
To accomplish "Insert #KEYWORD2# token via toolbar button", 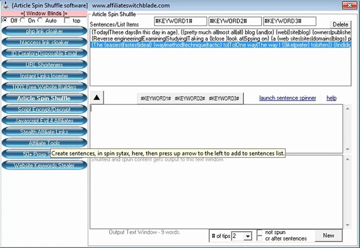I will (x=190, y=99).
